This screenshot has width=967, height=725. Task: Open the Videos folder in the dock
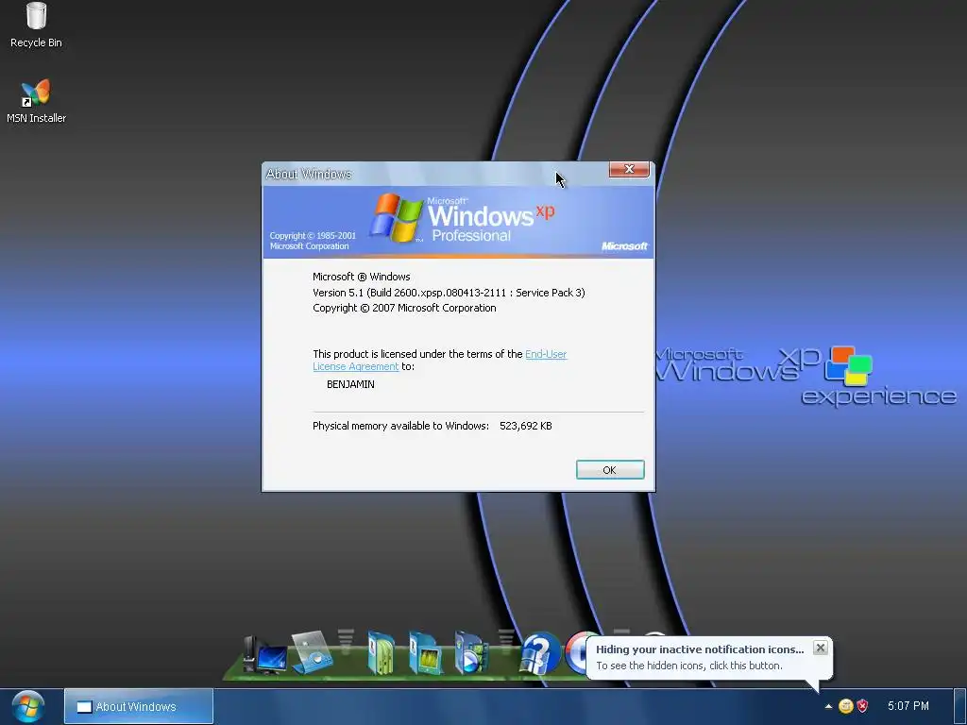[x=471, y=652]
